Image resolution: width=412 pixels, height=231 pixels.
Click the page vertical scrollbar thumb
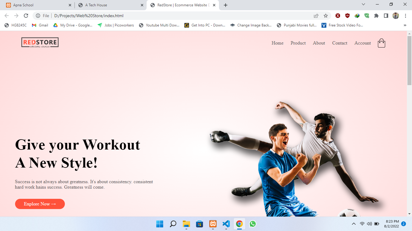coord(410,60)
